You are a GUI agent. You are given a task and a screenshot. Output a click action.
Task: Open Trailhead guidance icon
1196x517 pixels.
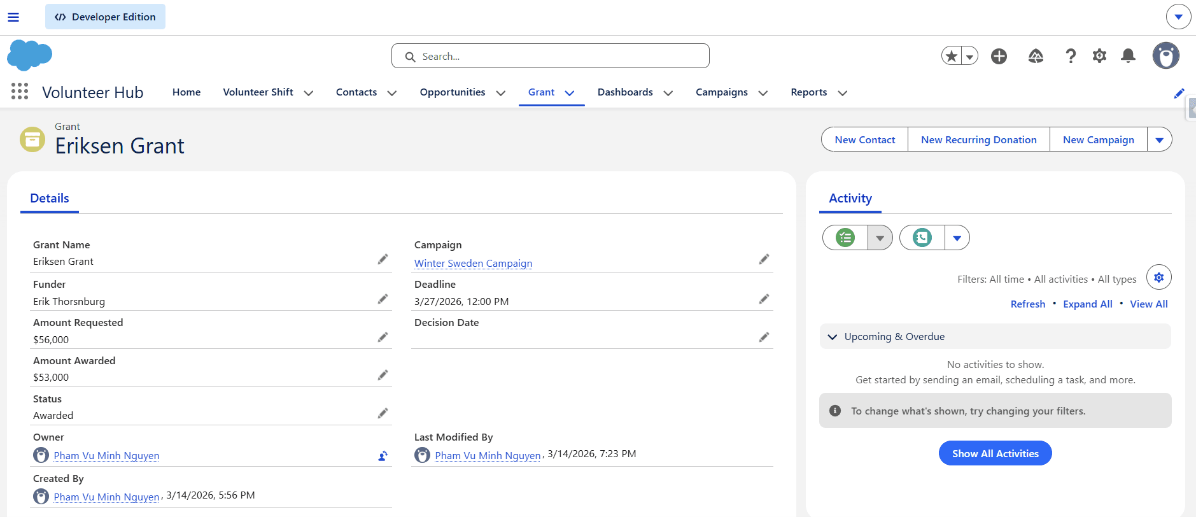pos(1036,56)
